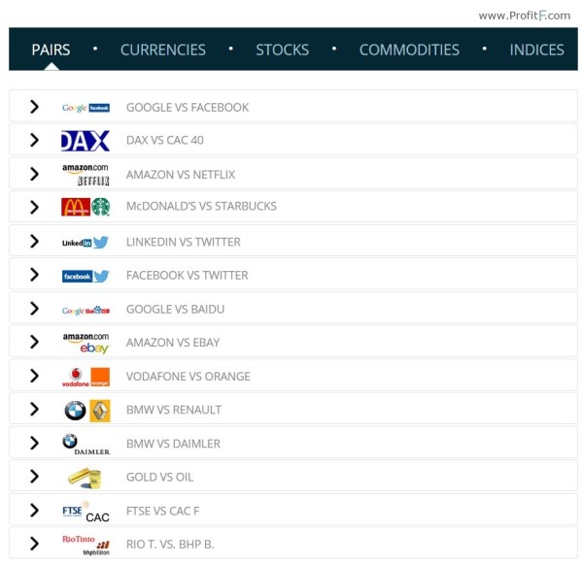The image size is (583, 565).
Task: Select the VODAFONE VS ORANGE text
Action: tap(189, 377)
